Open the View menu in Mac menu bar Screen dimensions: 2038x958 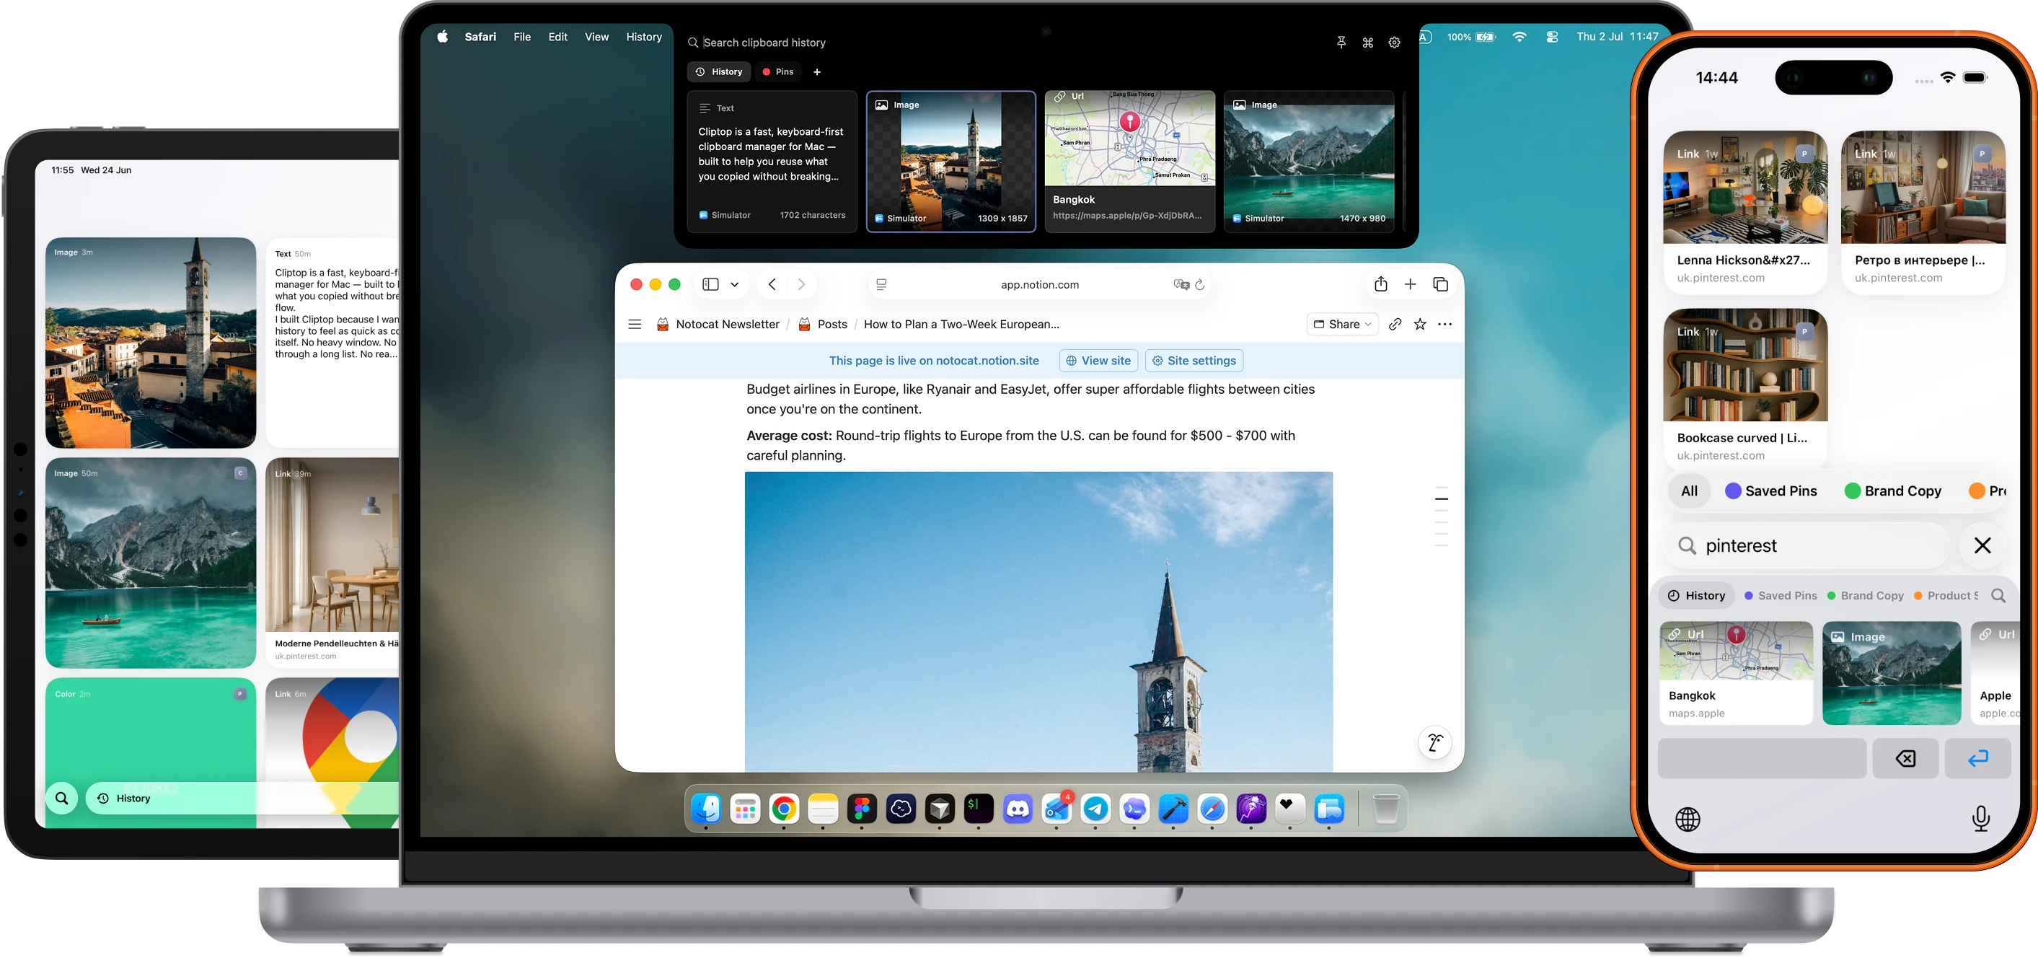pyautogui.click(x=596, y=38)
